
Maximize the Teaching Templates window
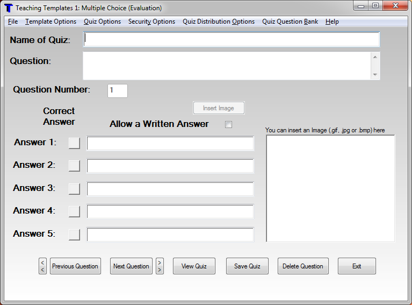(x=375, y=6)
